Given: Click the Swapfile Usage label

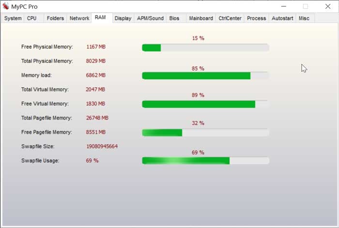Looking at the screenshot, I should click(x=40, y=161).
